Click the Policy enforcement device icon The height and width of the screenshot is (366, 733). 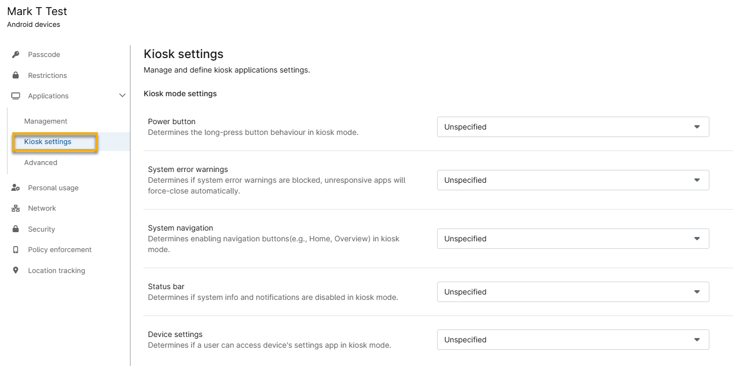click(16, 249)
